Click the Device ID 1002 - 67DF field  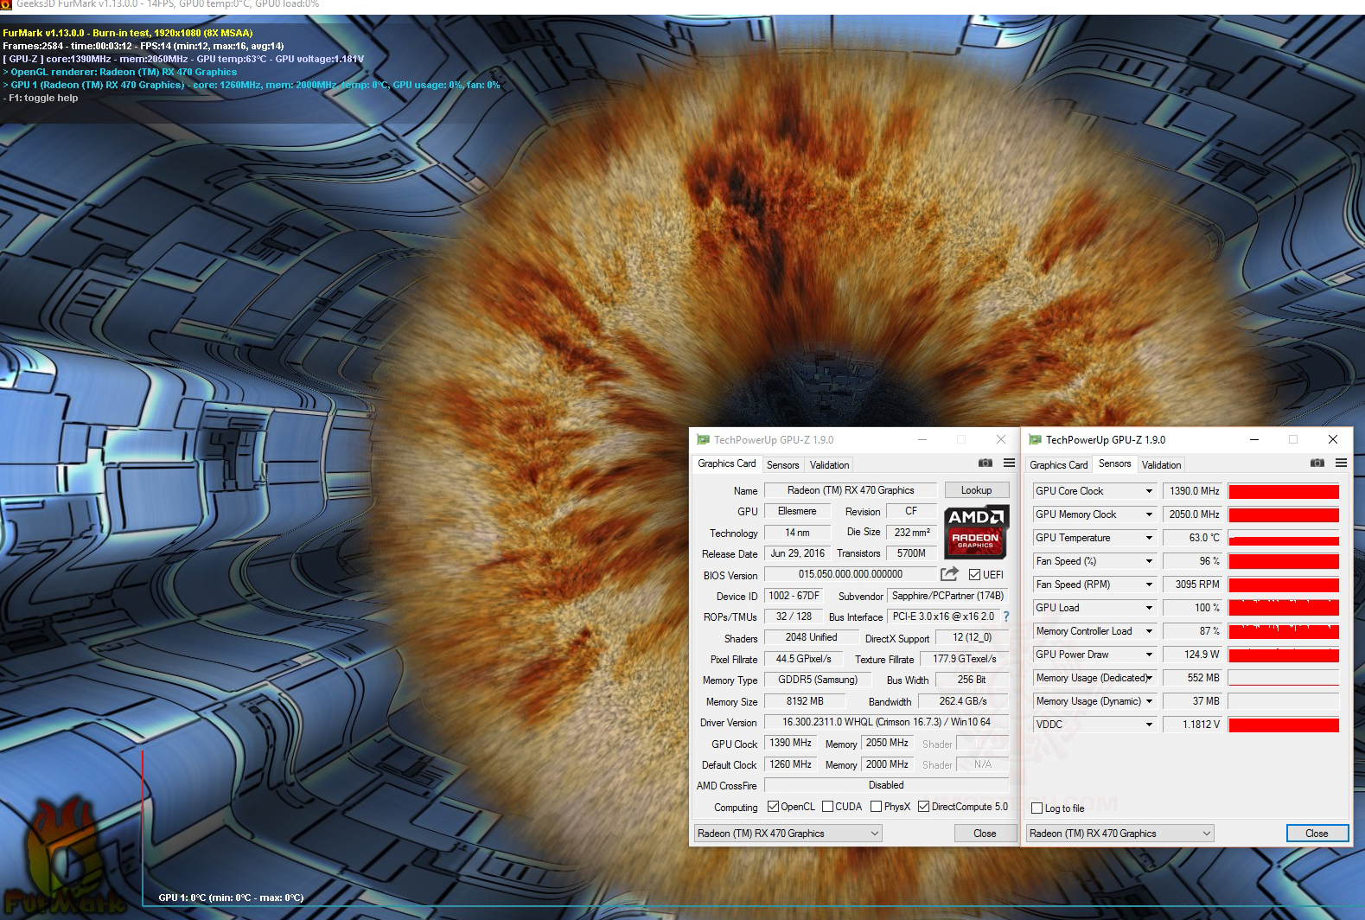[x=794, y=596]
